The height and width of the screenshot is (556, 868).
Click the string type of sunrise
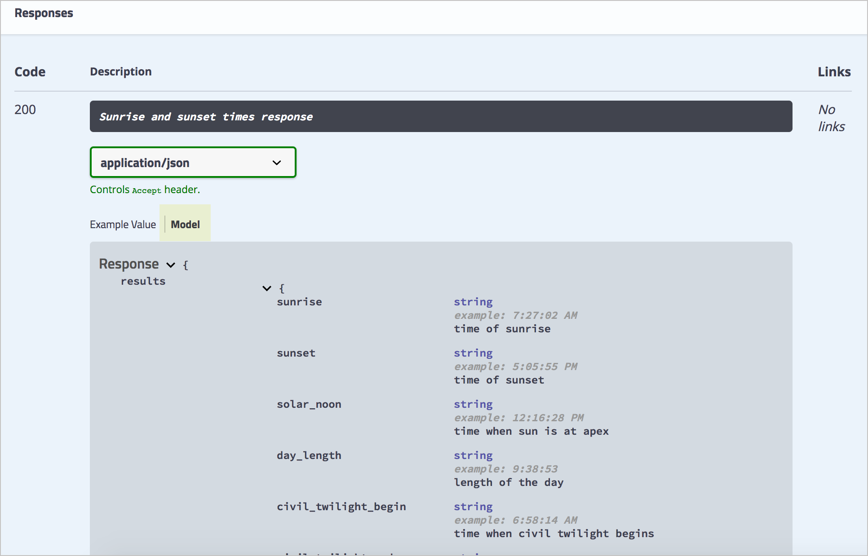[x=473, y=301]
